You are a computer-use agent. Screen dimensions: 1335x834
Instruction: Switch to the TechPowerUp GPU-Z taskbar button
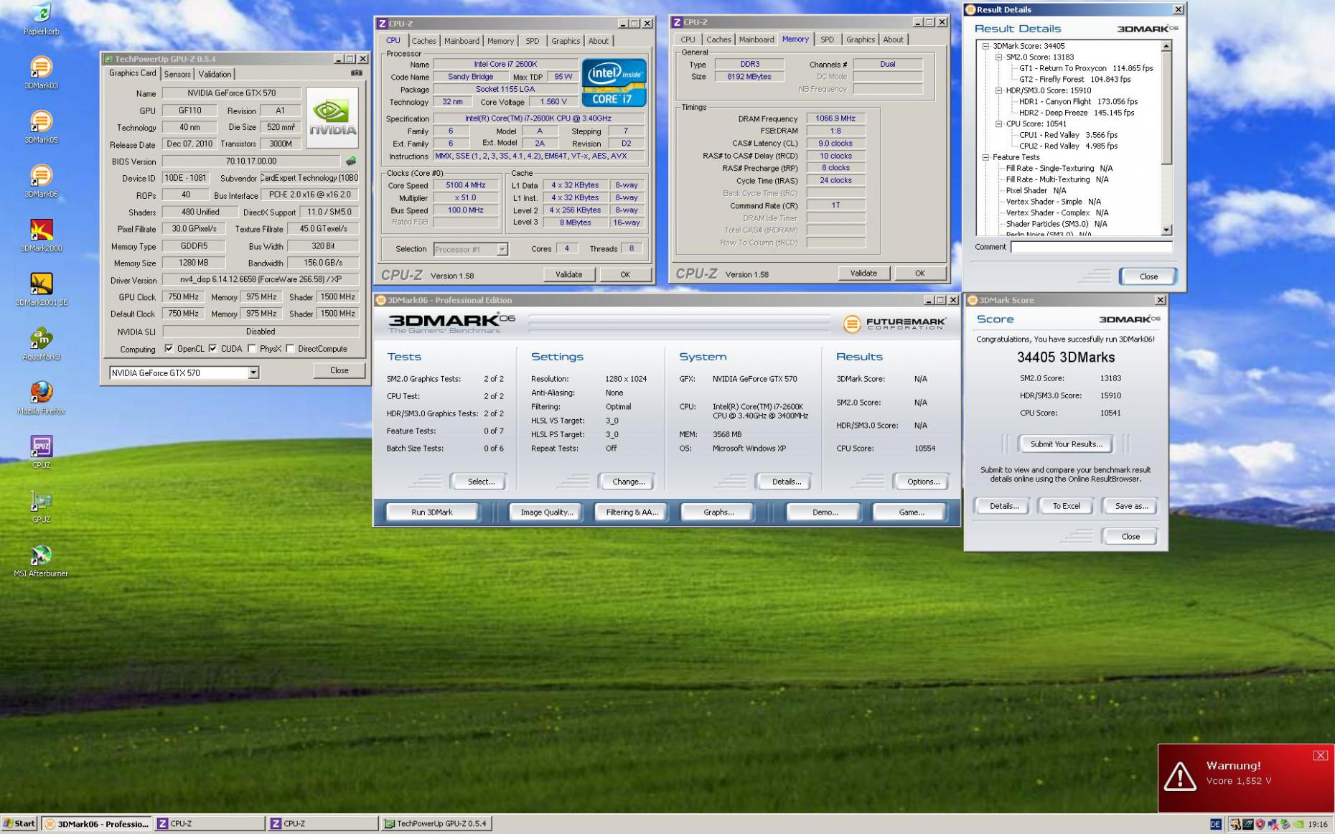(436, 824)
